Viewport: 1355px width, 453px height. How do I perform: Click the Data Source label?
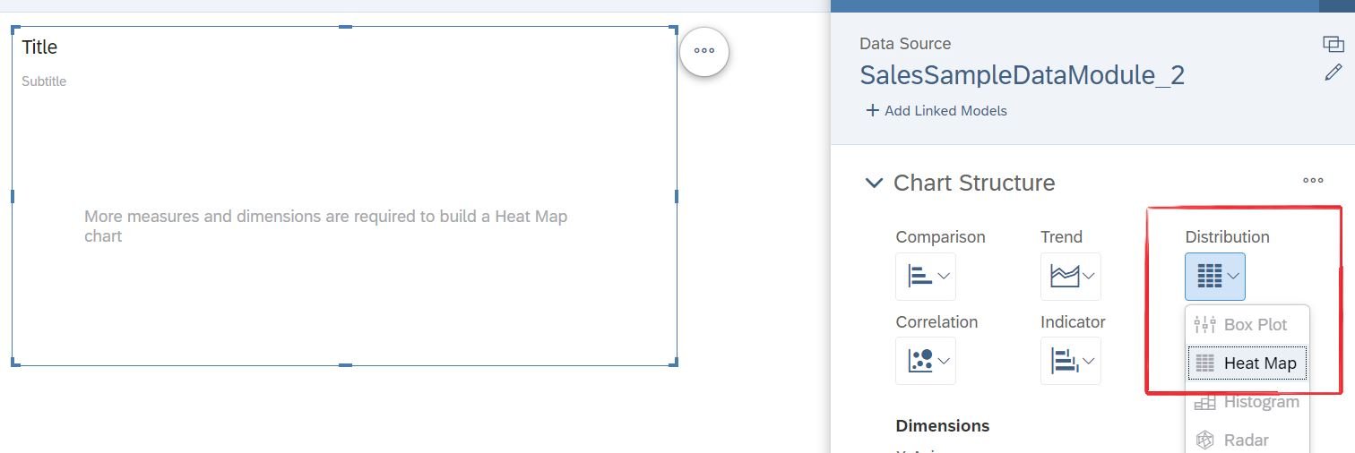pyautogui.click(x=905, y=44)
